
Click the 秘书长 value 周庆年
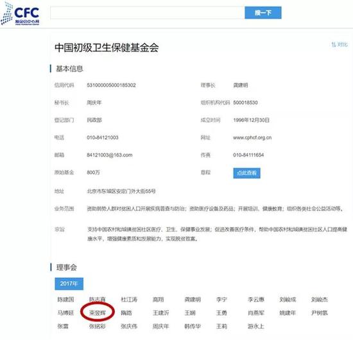(x=94, y=103)
